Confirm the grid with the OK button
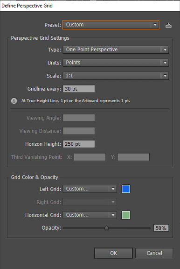180x269 pixels. (113, 253)
